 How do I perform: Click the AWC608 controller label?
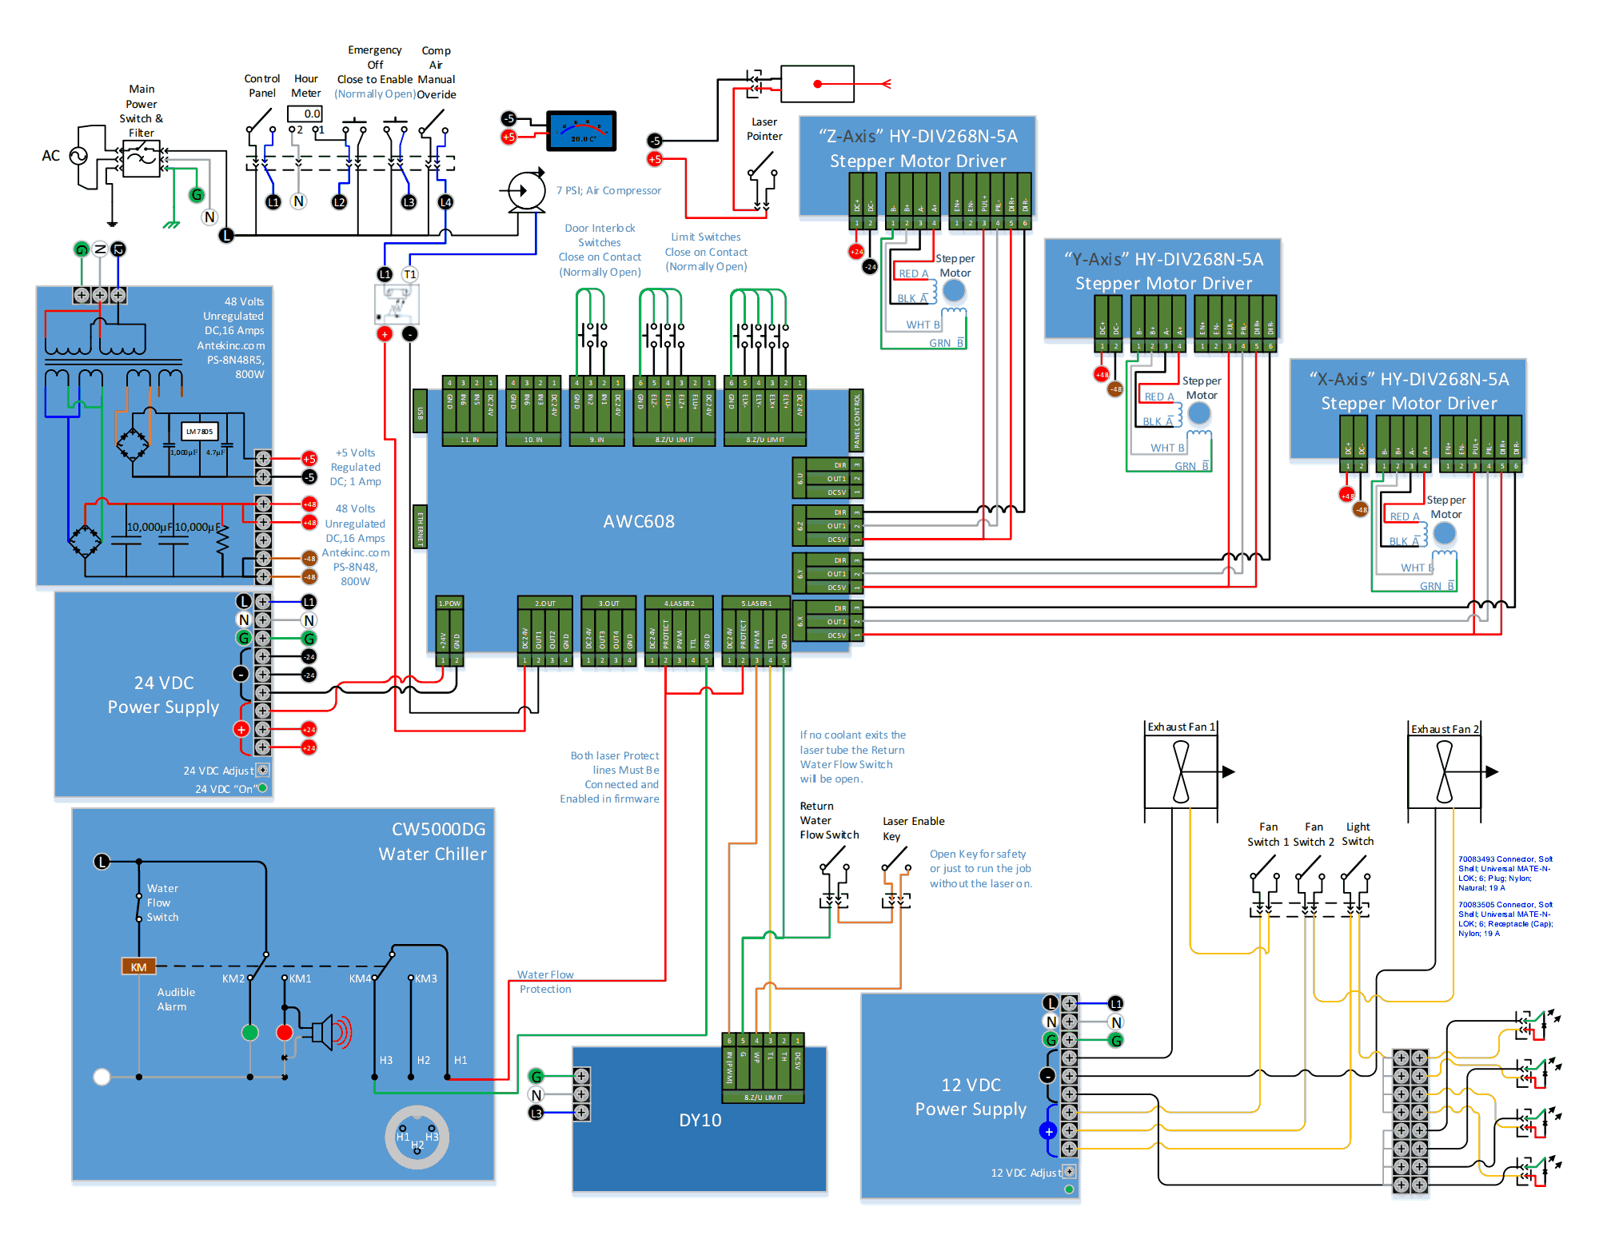pyautogui.click(x=638, y=521)
